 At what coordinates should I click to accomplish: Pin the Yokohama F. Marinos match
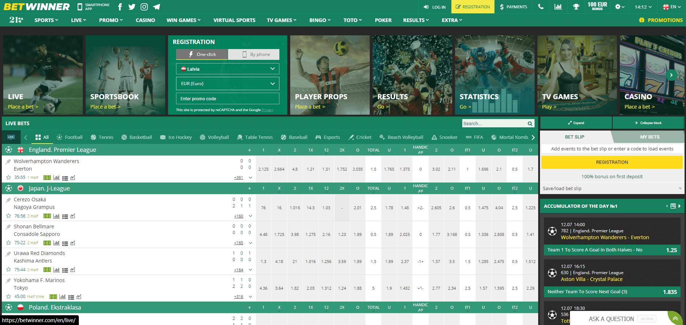(8, 281)
